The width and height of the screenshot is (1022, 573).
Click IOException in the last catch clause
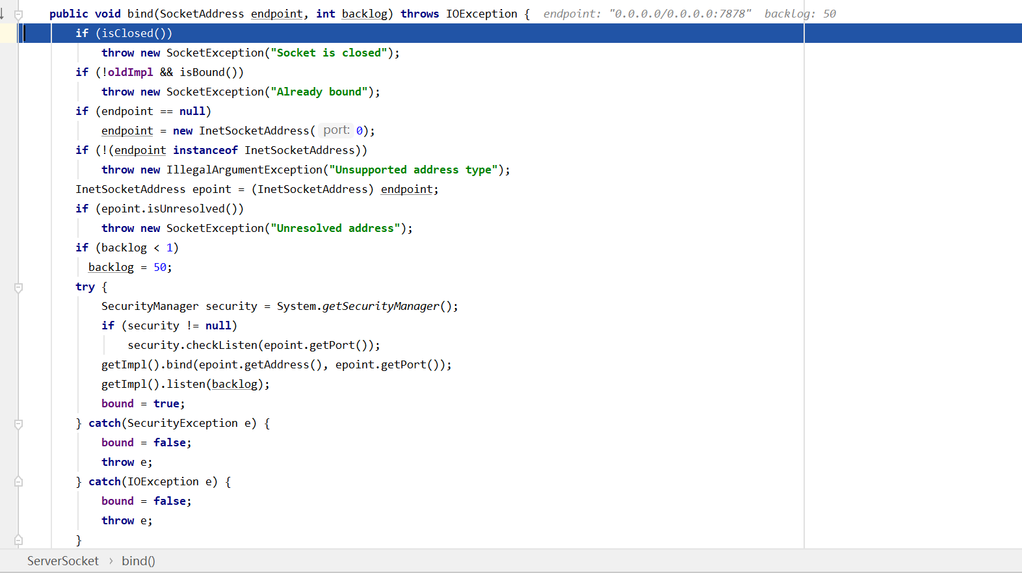163,481
